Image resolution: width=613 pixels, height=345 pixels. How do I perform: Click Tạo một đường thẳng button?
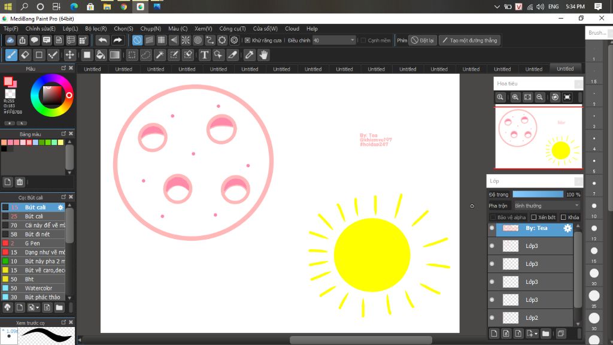(469, 40)
